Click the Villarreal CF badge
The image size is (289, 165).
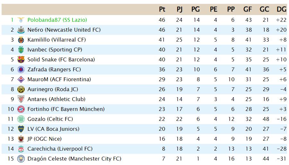(x=21, y=40)
